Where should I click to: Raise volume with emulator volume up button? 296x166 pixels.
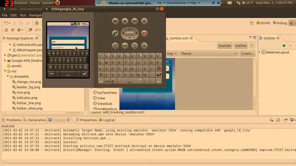pyautogui.click(x=135, y=21)
